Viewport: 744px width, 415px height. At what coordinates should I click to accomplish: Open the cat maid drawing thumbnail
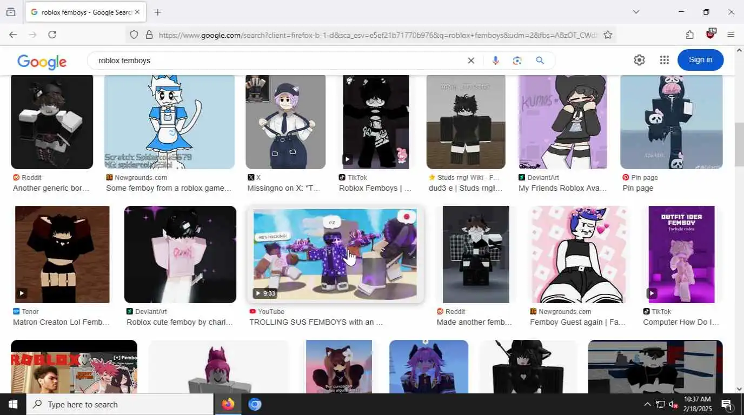click(169, 122)
